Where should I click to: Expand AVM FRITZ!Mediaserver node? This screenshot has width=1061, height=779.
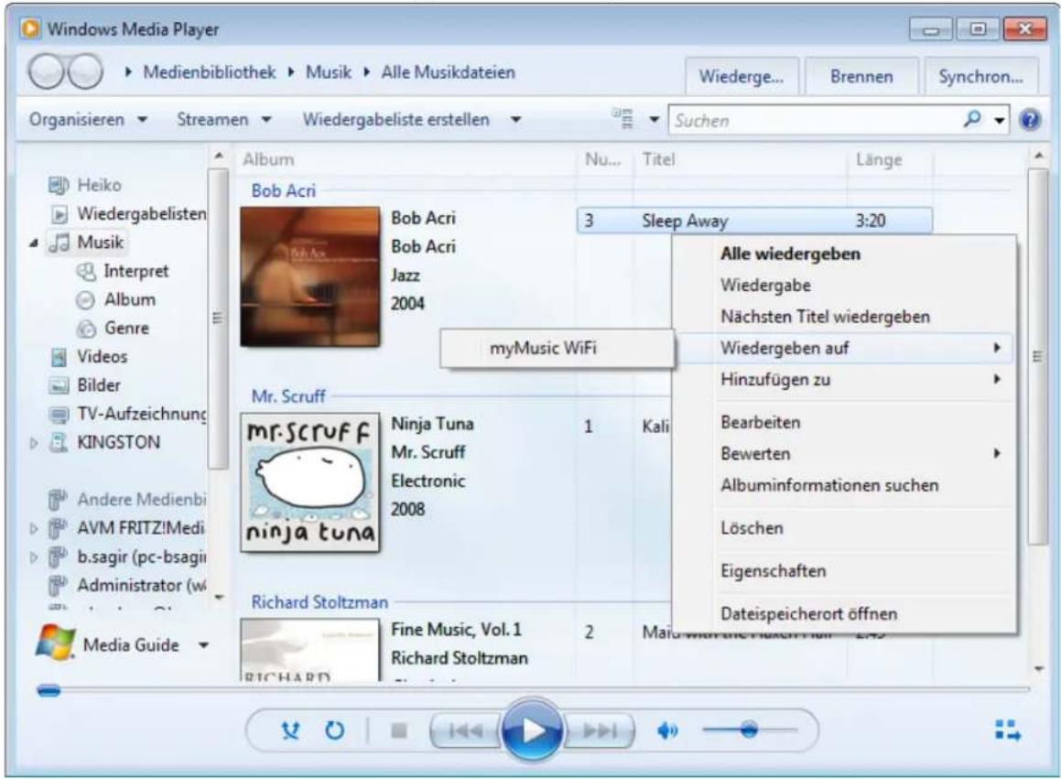34,528
